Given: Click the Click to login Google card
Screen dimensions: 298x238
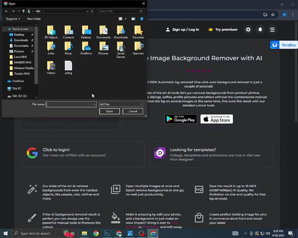Looking at the screenshot, I should tap(83, 154).
